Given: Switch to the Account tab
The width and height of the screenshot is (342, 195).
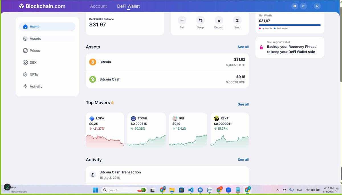Looking at the screenshot, I should (x=98, y=6).
